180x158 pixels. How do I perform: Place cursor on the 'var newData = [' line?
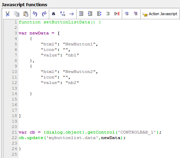pos(39,33)
